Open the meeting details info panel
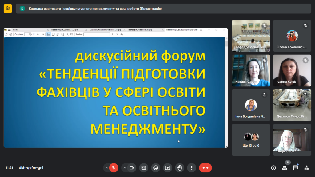Image resolution: width=315 pixels, height=177 pixels. pyautogui.click(x=273, y=168)
